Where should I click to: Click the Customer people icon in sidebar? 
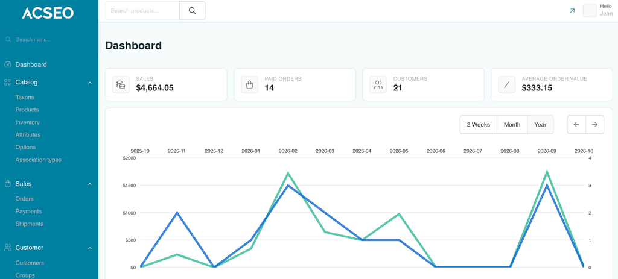point(8,248)
